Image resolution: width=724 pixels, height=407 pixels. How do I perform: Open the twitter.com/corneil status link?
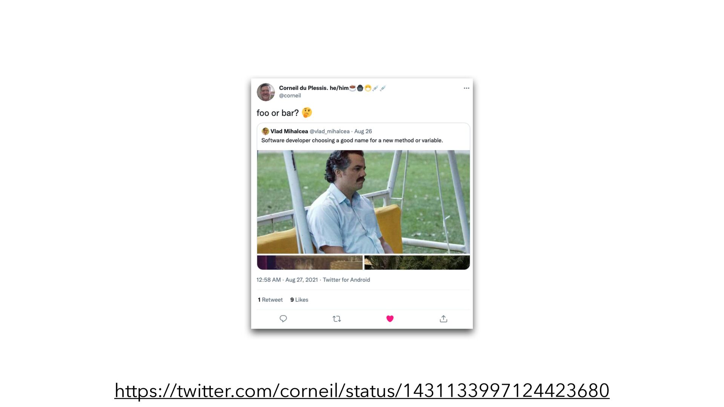(x=362, y=390)
